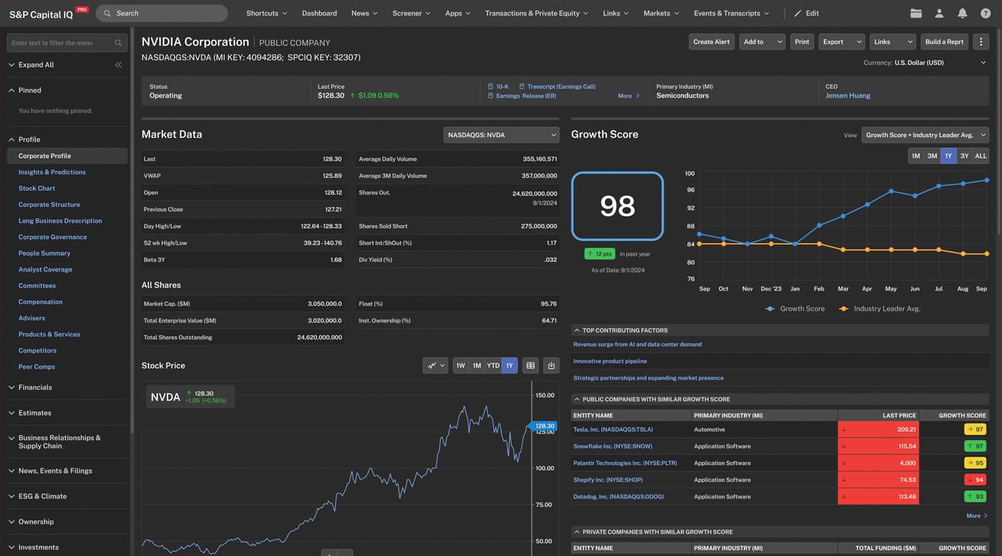Select the 1M stock price range

[x=477, y=366]
